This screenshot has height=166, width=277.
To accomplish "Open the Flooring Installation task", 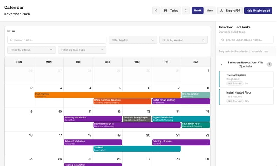I will pos(93,165).
